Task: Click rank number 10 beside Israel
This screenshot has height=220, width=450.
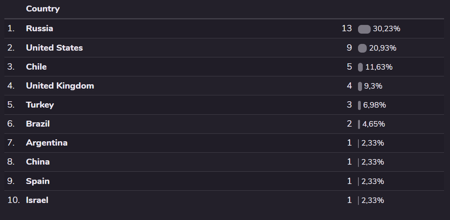Action: 13,200
